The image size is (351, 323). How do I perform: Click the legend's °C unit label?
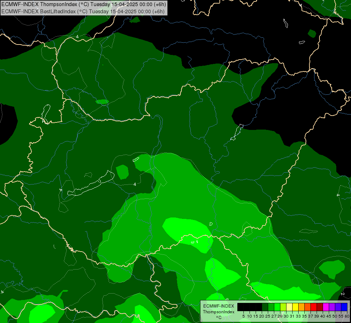[x=219, y=317]
